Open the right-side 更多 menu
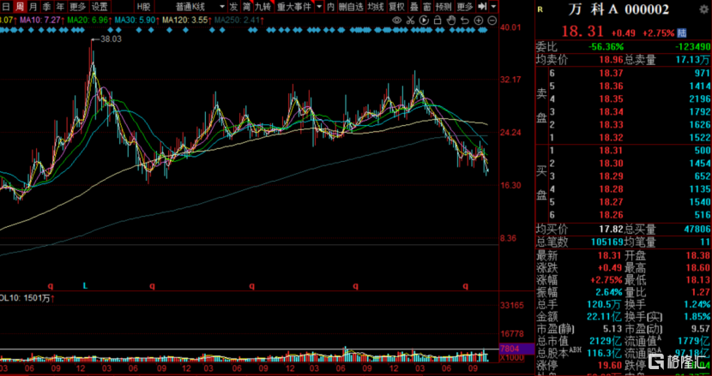The height and width of the screenshot is (376, 712). point(465,6)
